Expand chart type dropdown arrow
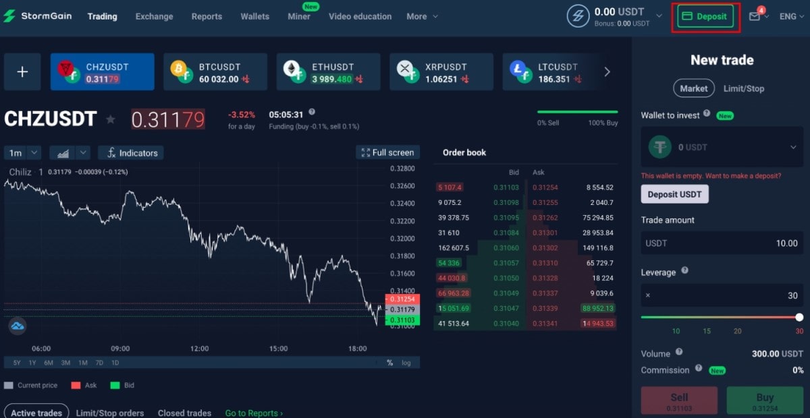 coord(82,153)
